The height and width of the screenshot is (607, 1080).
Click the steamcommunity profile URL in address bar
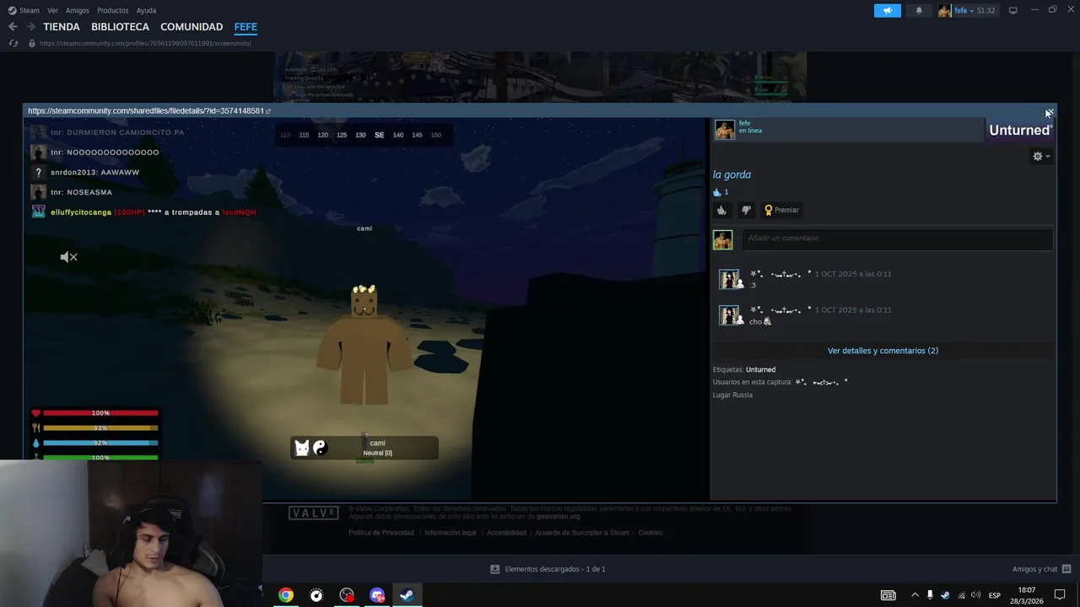(145, 43)
